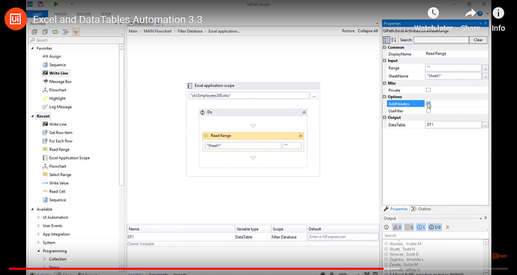The height and width of the screenshot is (275, 517).
Task: Expand the System category
Action: (39, 243)
